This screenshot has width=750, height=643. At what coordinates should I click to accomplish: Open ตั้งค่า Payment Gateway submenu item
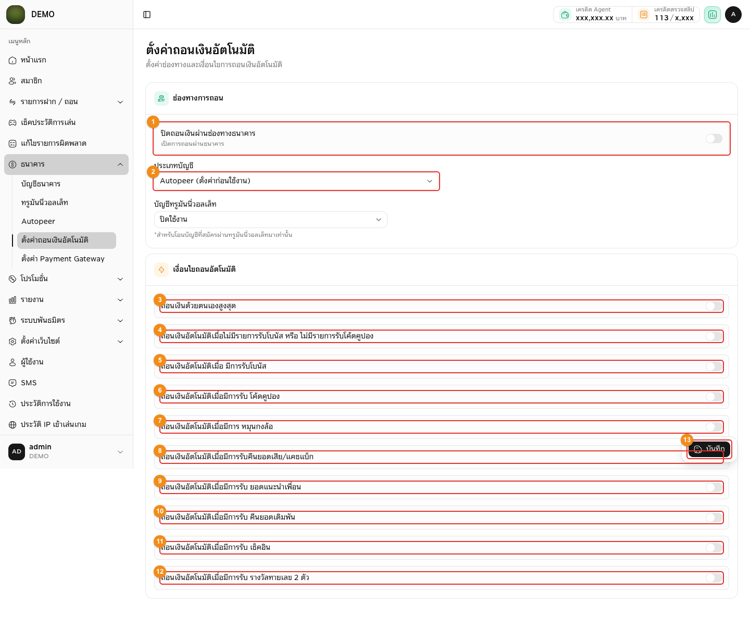(x=67, y=259)
